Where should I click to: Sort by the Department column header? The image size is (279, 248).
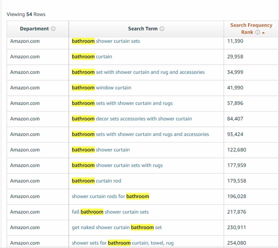tap(38, 29)
